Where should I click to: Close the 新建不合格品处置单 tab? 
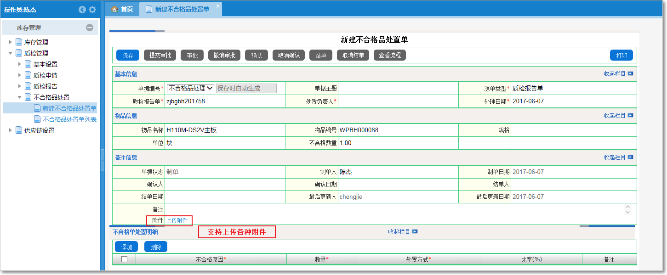(218, 6)
